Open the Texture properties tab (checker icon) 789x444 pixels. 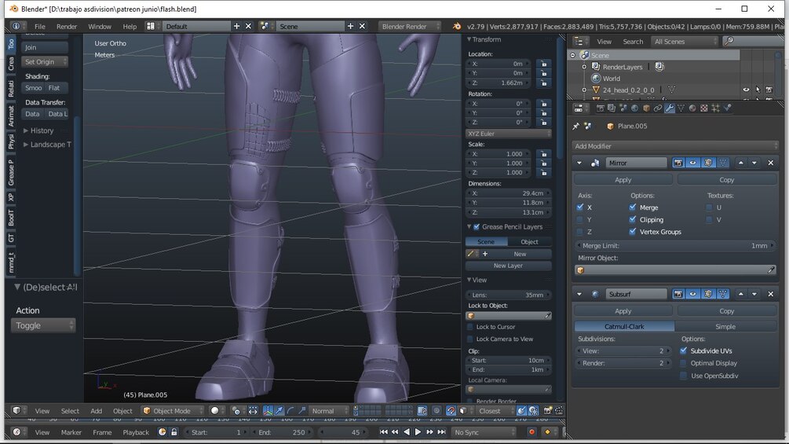click(x=704, y=108)
